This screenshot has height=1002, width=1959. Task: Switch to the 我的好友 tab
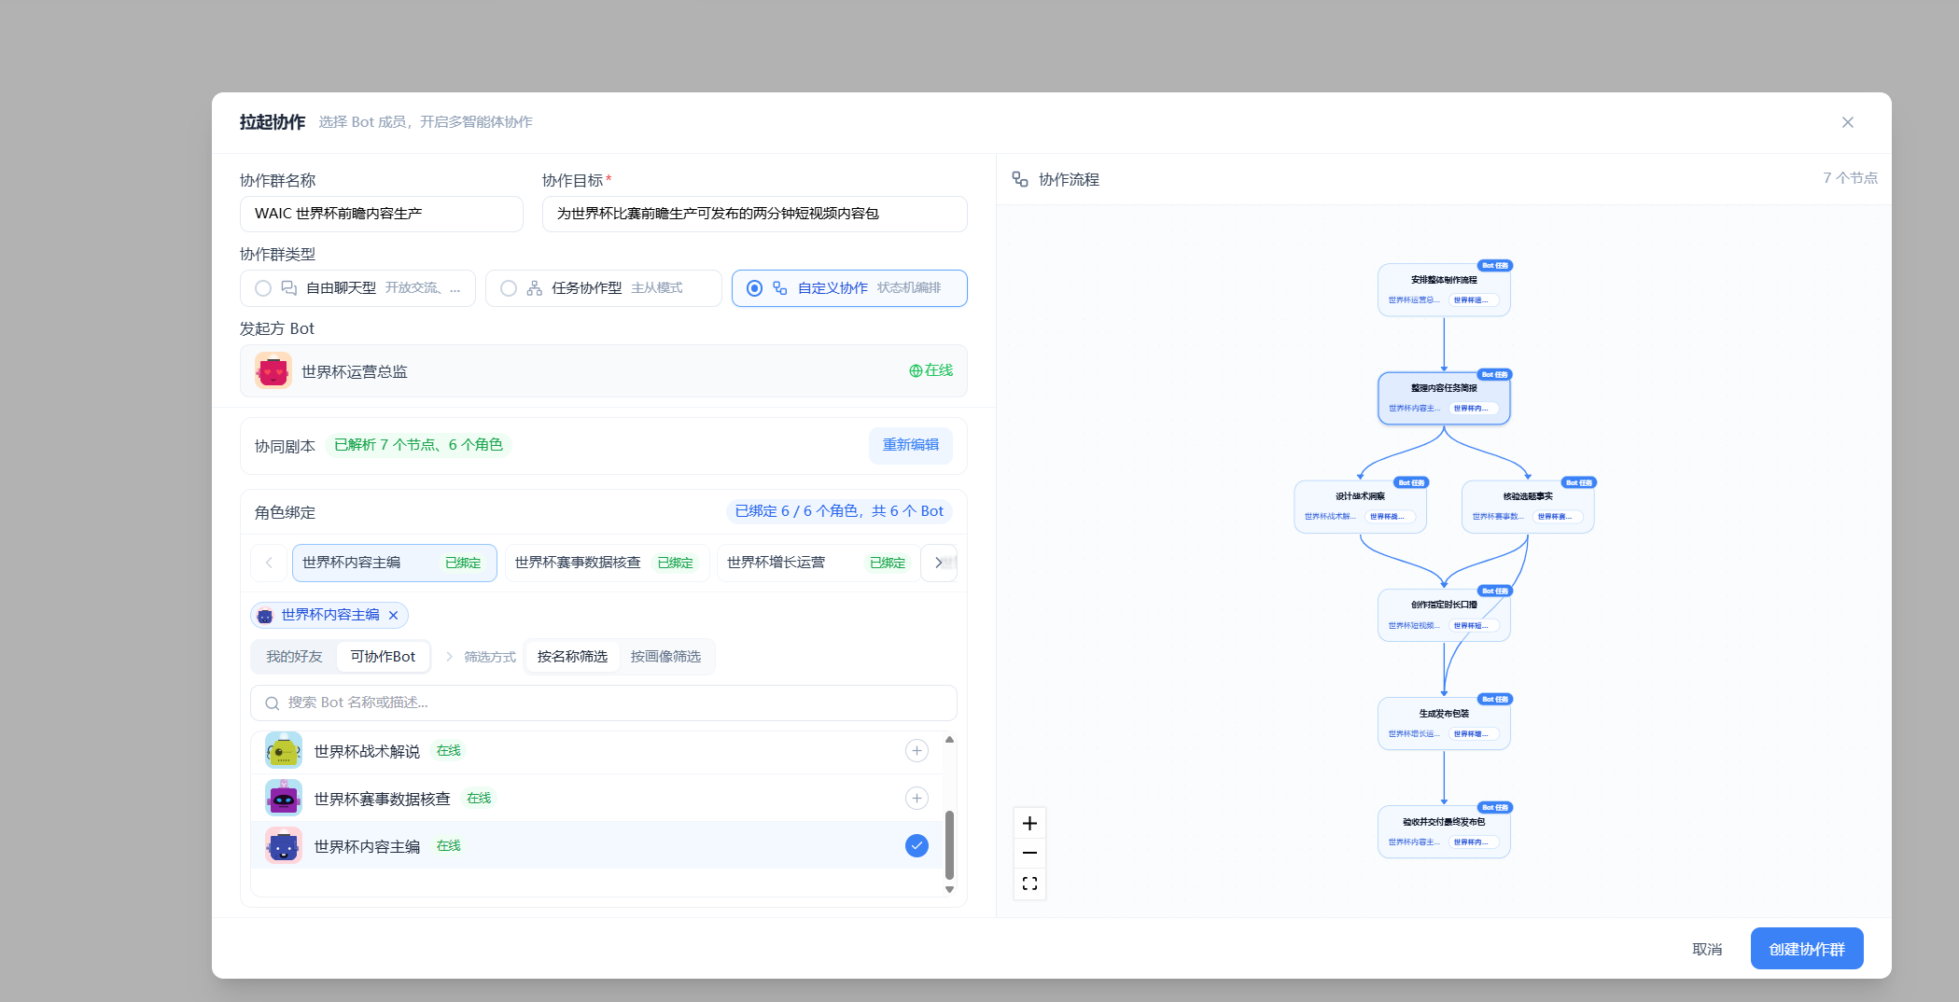(x=294, y=657)
